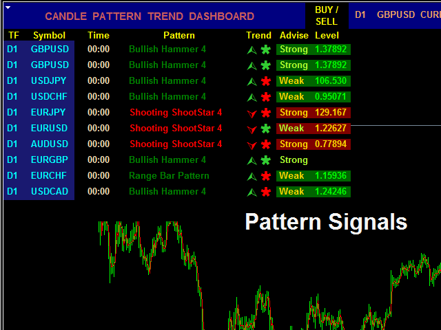Click the red star in USDCHF row
441x330 pixels.
pyautogui.click(x=266, y=97)
